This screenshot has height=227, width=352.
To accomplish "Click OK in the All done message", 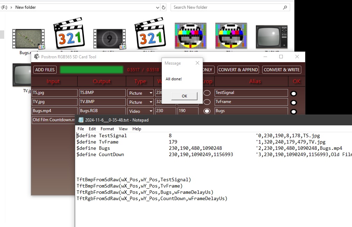I will (184, 96).
